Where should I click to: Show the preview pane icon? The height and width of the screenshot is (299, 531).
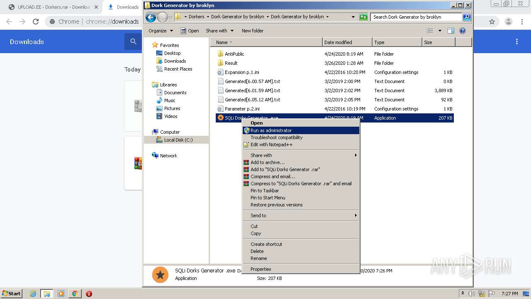[451, 31]
